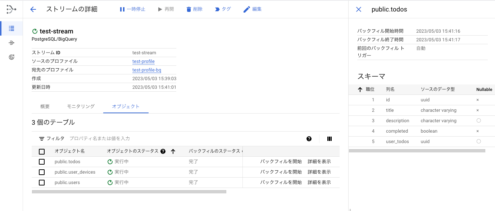Show details for public.user_devices
Viewport: 495px width, 211px height.
319,172
